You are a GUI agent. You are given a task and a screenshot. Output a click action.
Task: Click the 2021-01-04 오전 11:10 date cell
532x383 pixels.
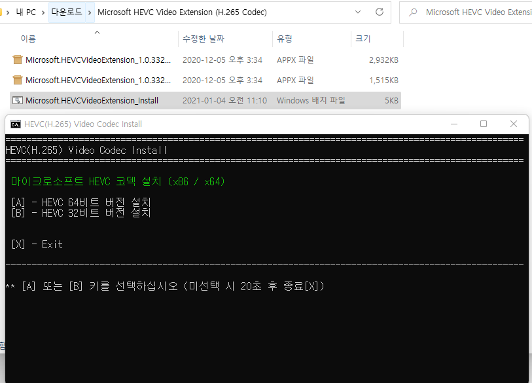[x=224, y=101]
